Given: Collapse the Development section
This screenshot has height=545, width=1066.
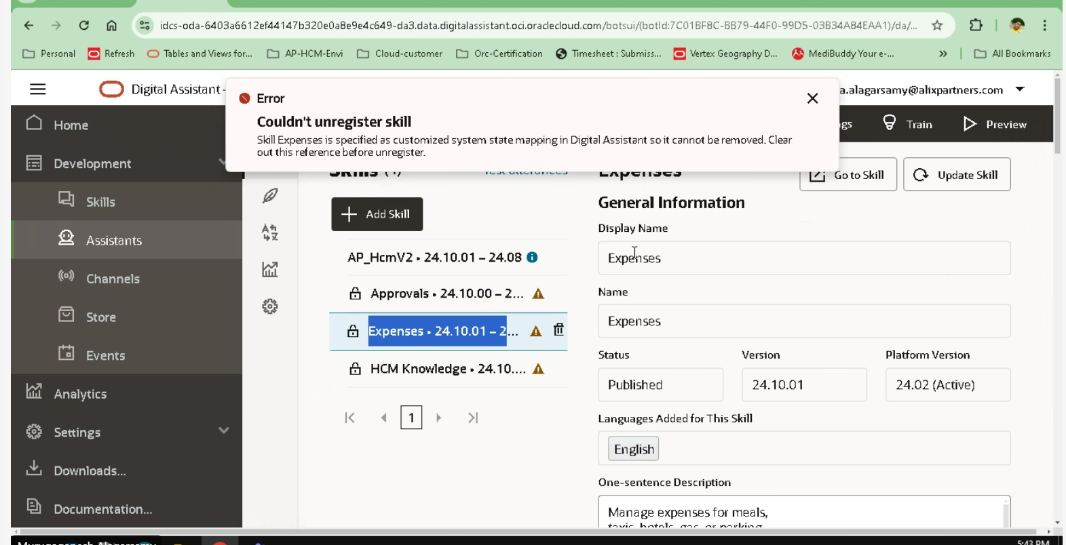Looking at the screenshot, I should (x=221, y=162).
